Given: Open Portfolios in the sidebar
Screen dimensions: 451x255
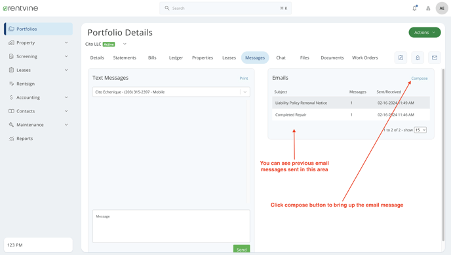Looking at the screenshot, I should (39, 29).
